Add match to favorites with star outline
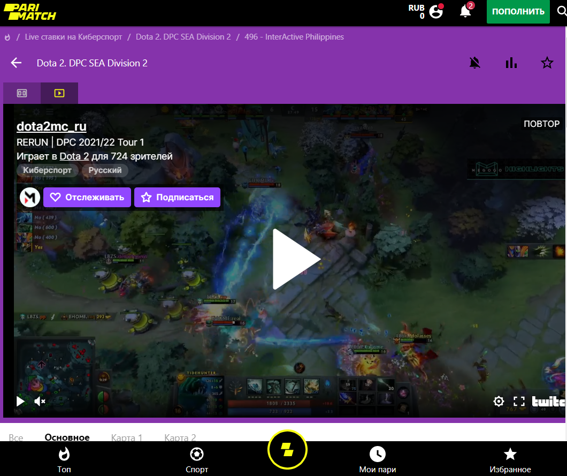Viewport: 567px width, 476px height. point(547,63)
